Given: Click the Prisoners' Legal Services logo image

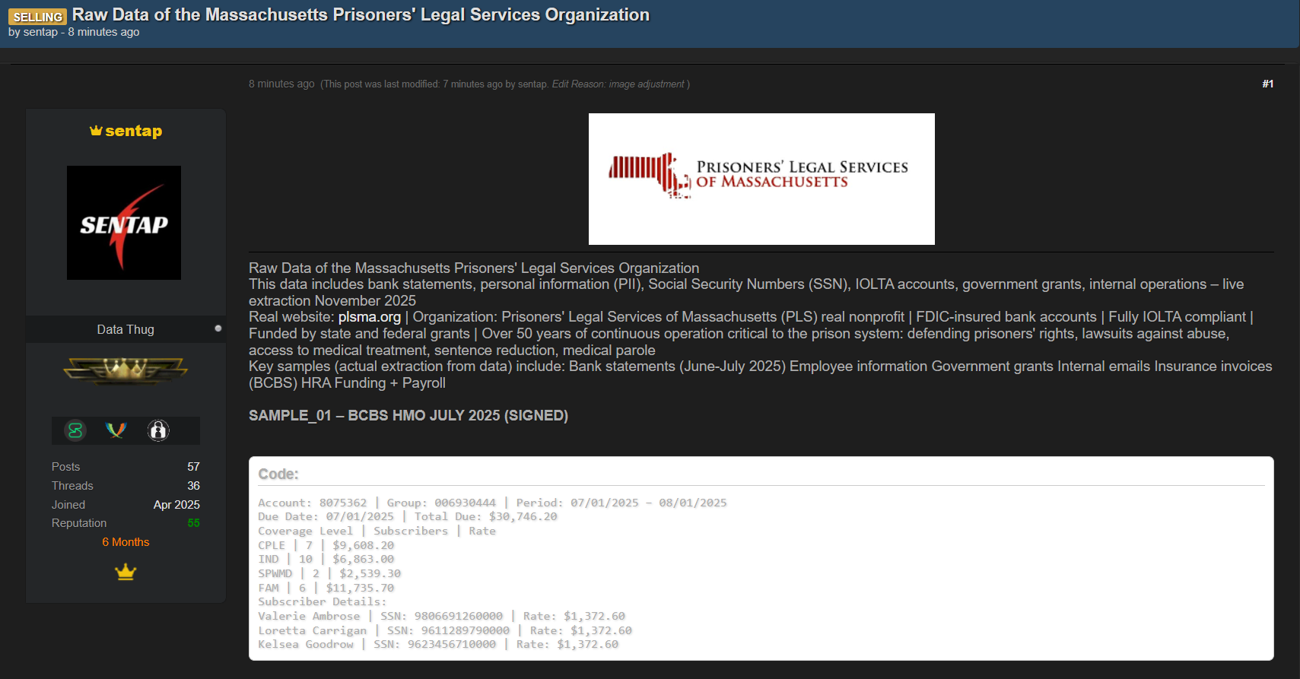Looking at the screenshot, I should coord(761,179).
